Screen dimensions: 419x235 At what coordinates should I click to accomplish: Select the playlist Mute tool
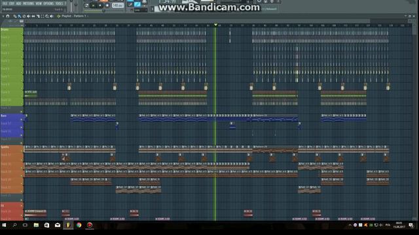28,16
